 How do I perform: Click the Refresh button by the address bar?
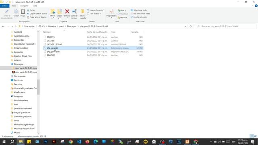pos(191,26)
